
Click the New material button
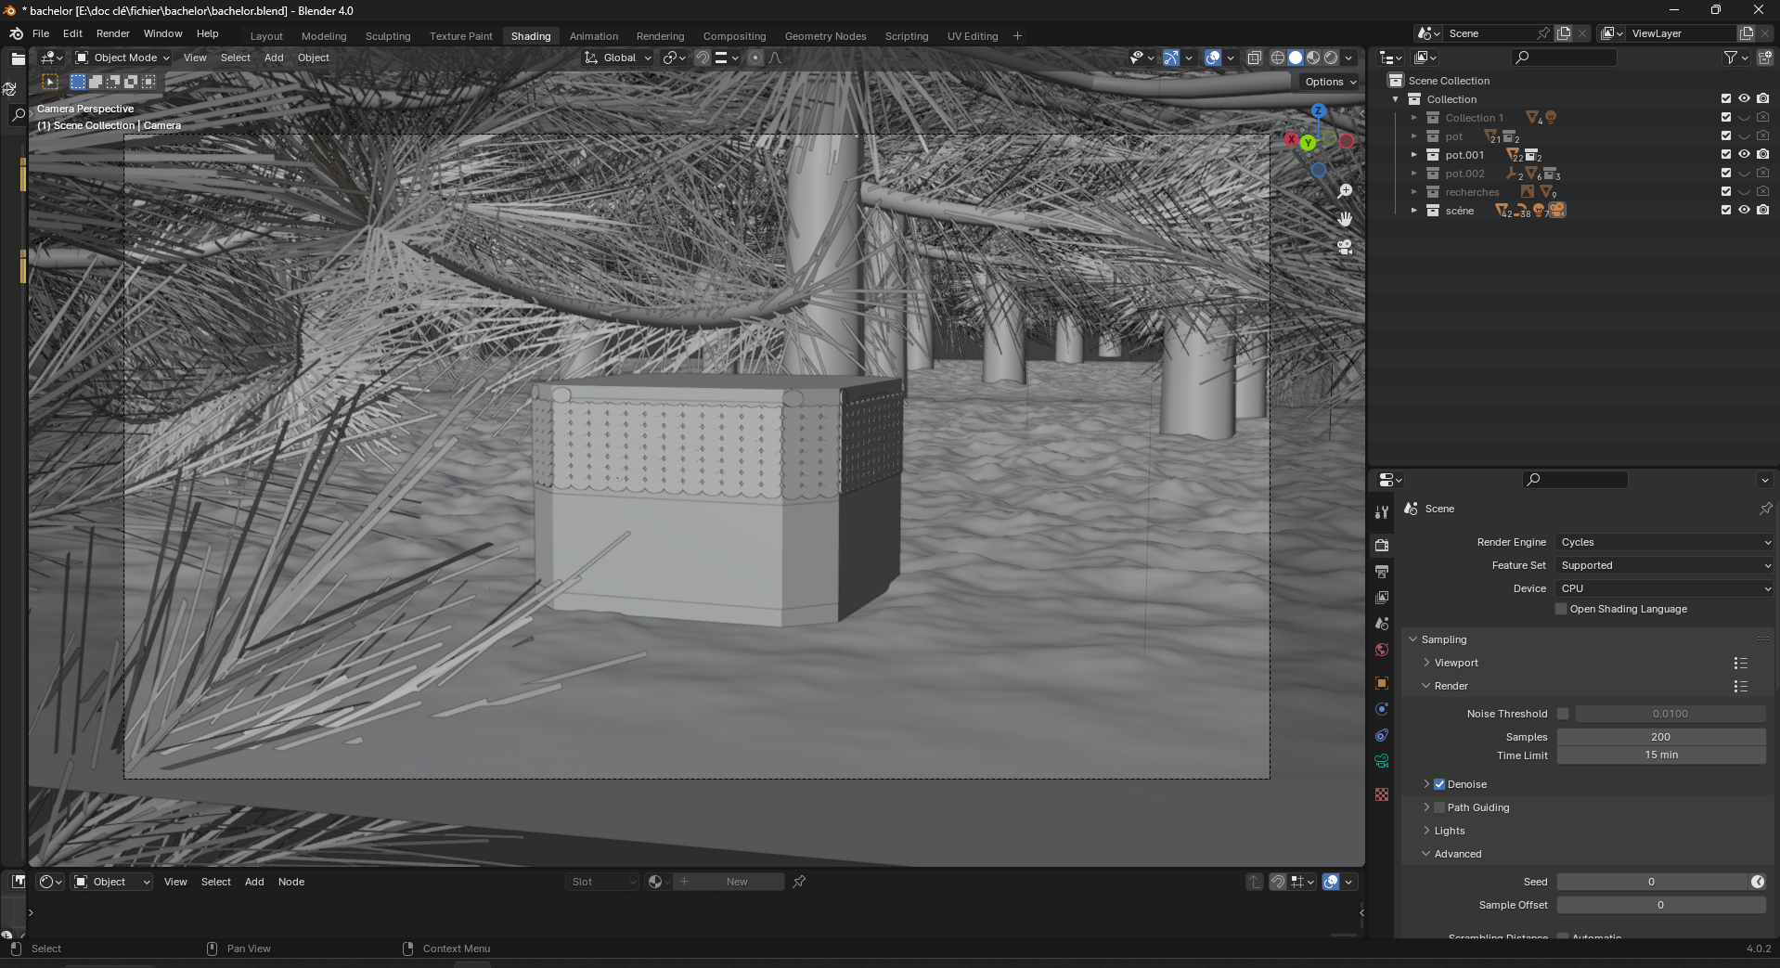[x=737, y=882]
